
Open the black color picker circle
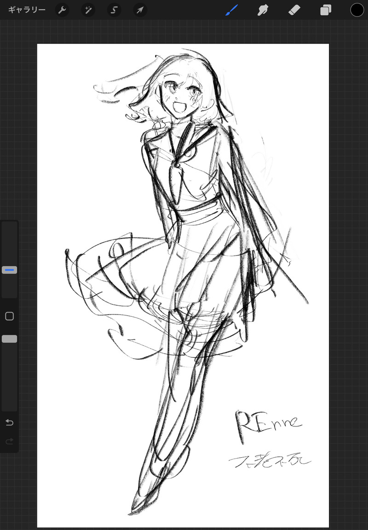click(x=357, y=10)
